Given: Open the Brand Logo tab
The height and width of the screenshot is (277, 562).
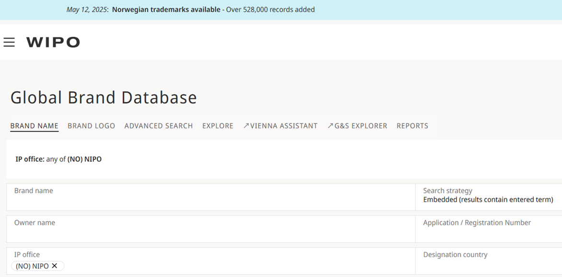Looking at the screenshot, I should [x=91, y=126].
